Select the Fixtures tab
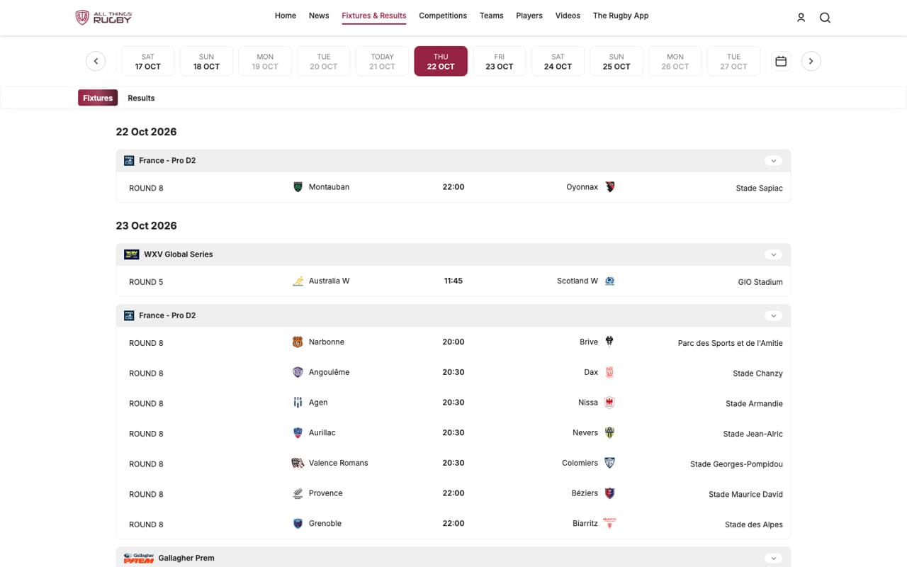Viewport: 907px width, 567px height. click(98, 98)
